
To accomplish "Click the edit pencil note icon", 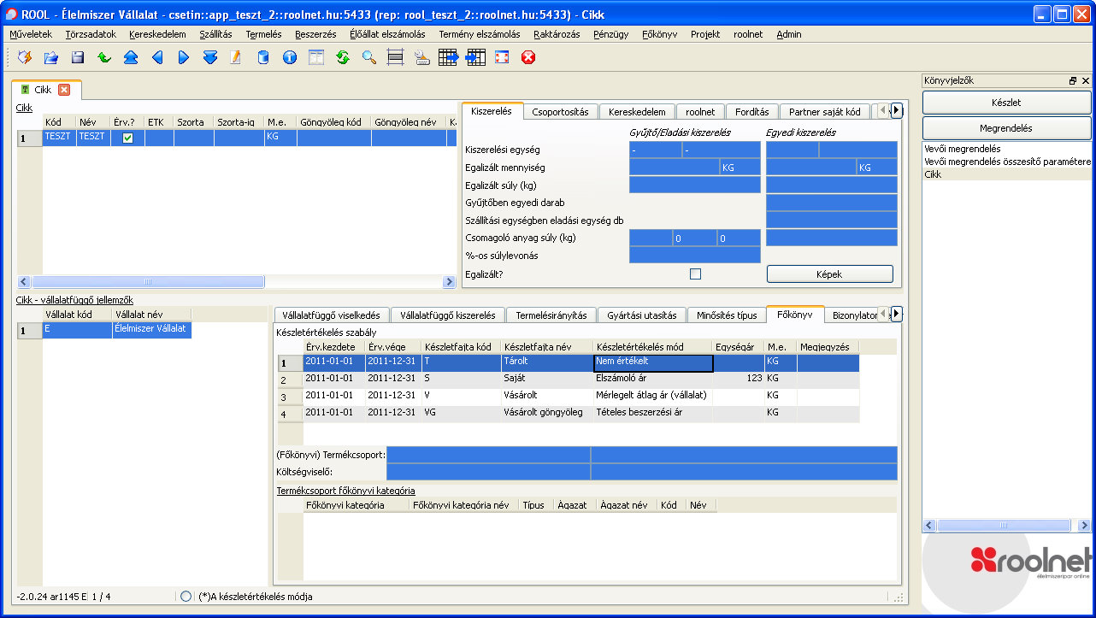I will 236,58.
